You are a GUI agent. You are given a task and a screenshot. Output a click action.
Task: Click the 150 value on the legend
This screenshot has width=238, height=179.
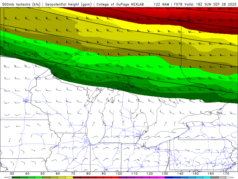click(x=195, y=174)
